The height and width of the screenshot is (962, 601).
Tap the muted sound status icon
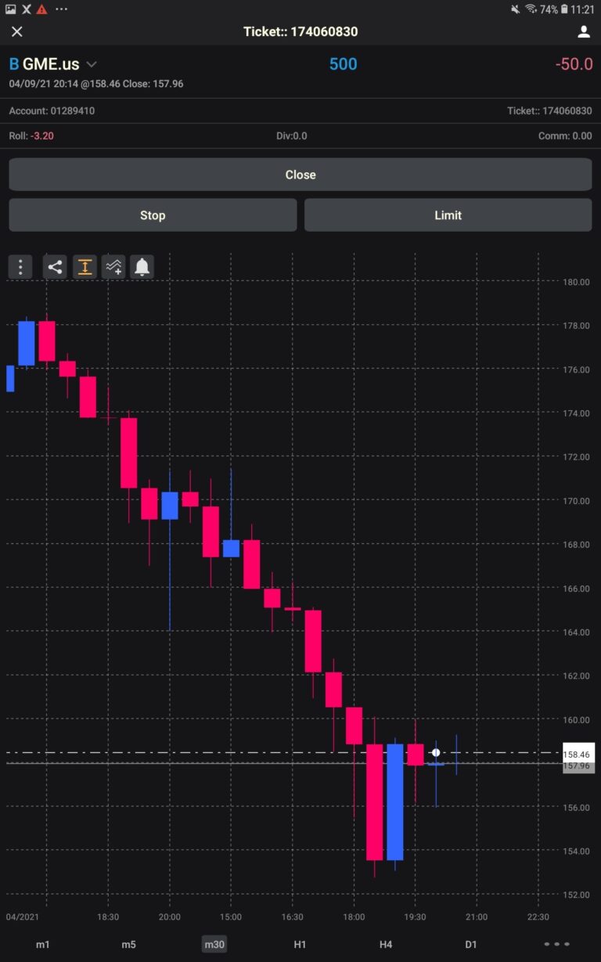coord(515,9)
